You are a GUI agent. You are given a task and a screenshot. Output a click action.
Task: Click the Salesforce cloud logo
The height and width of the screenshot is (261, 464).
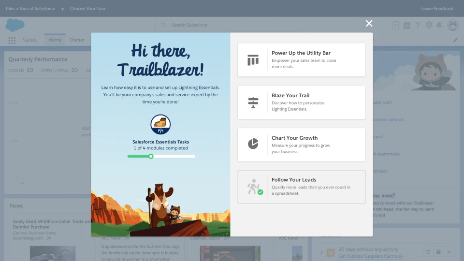(15, 25)
